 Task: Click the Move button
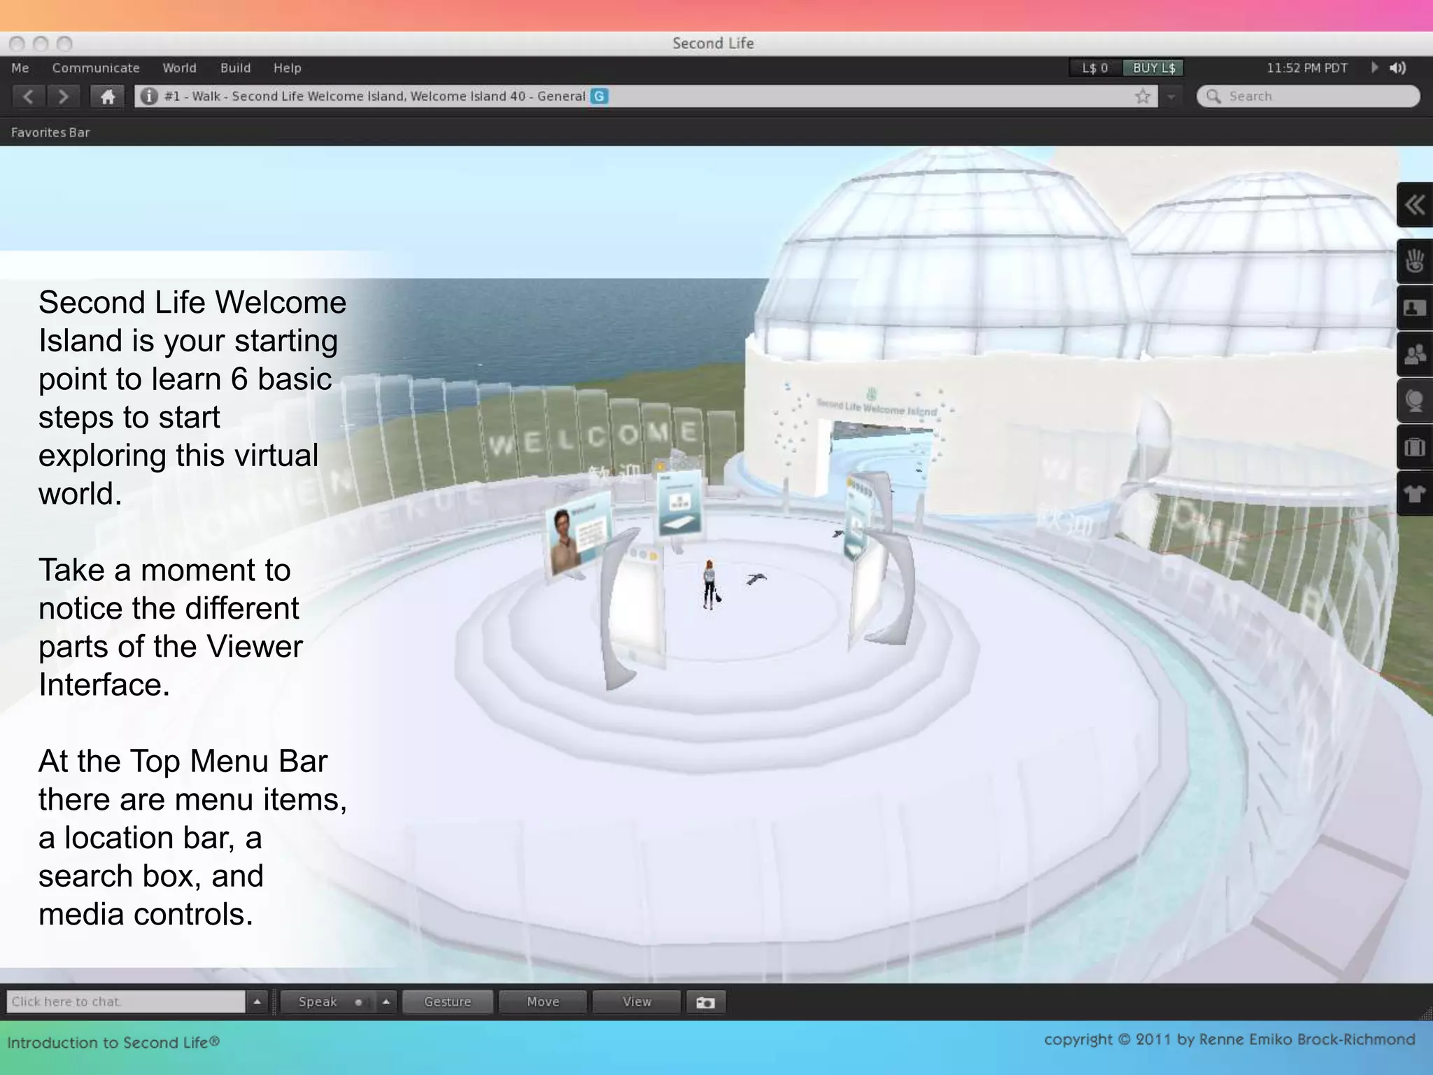click(x=543, y=1002)
